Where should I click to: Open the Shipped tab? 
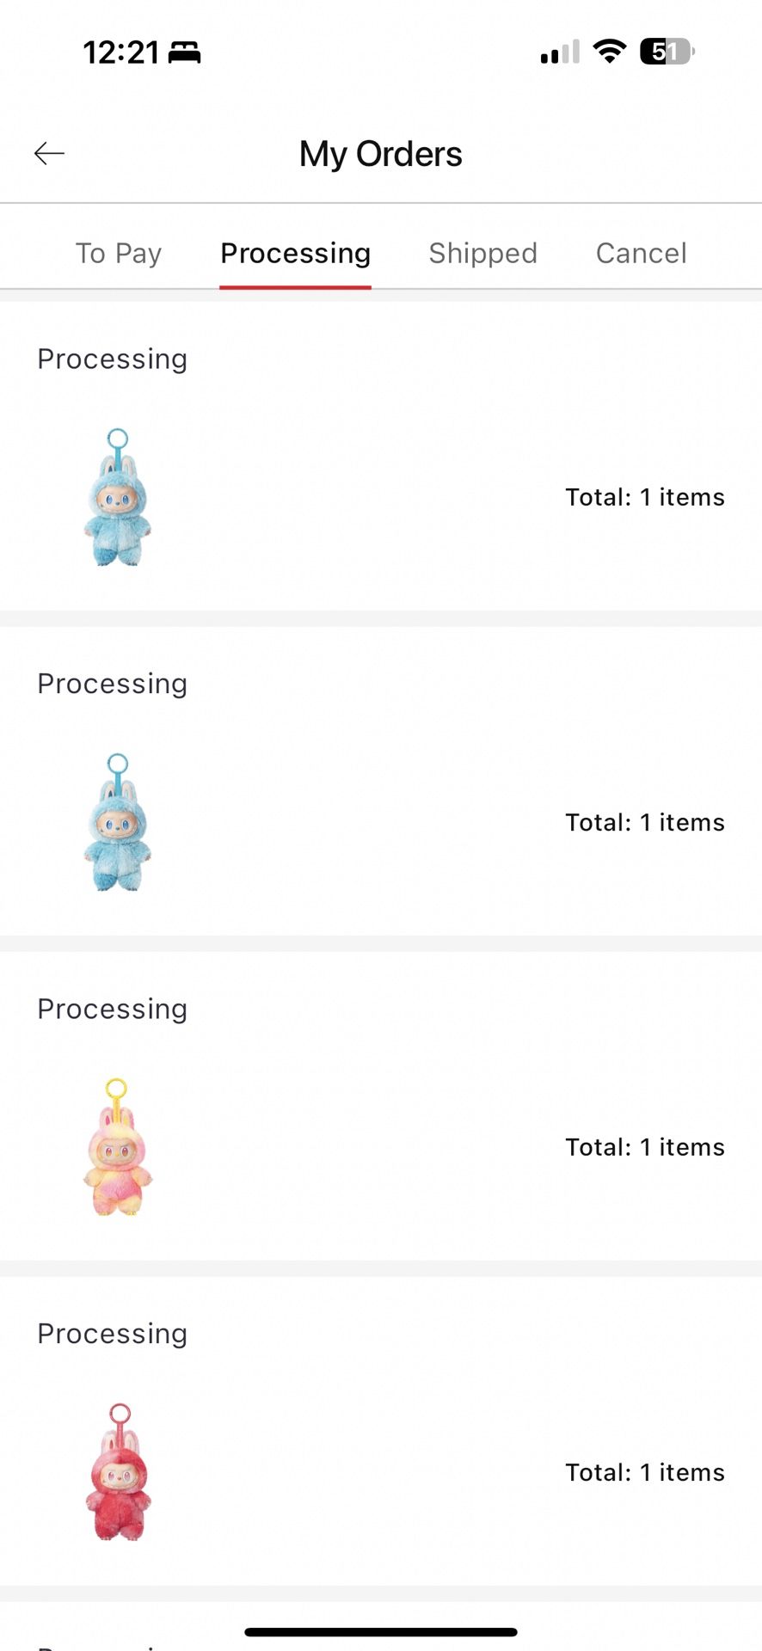(482, 254)
